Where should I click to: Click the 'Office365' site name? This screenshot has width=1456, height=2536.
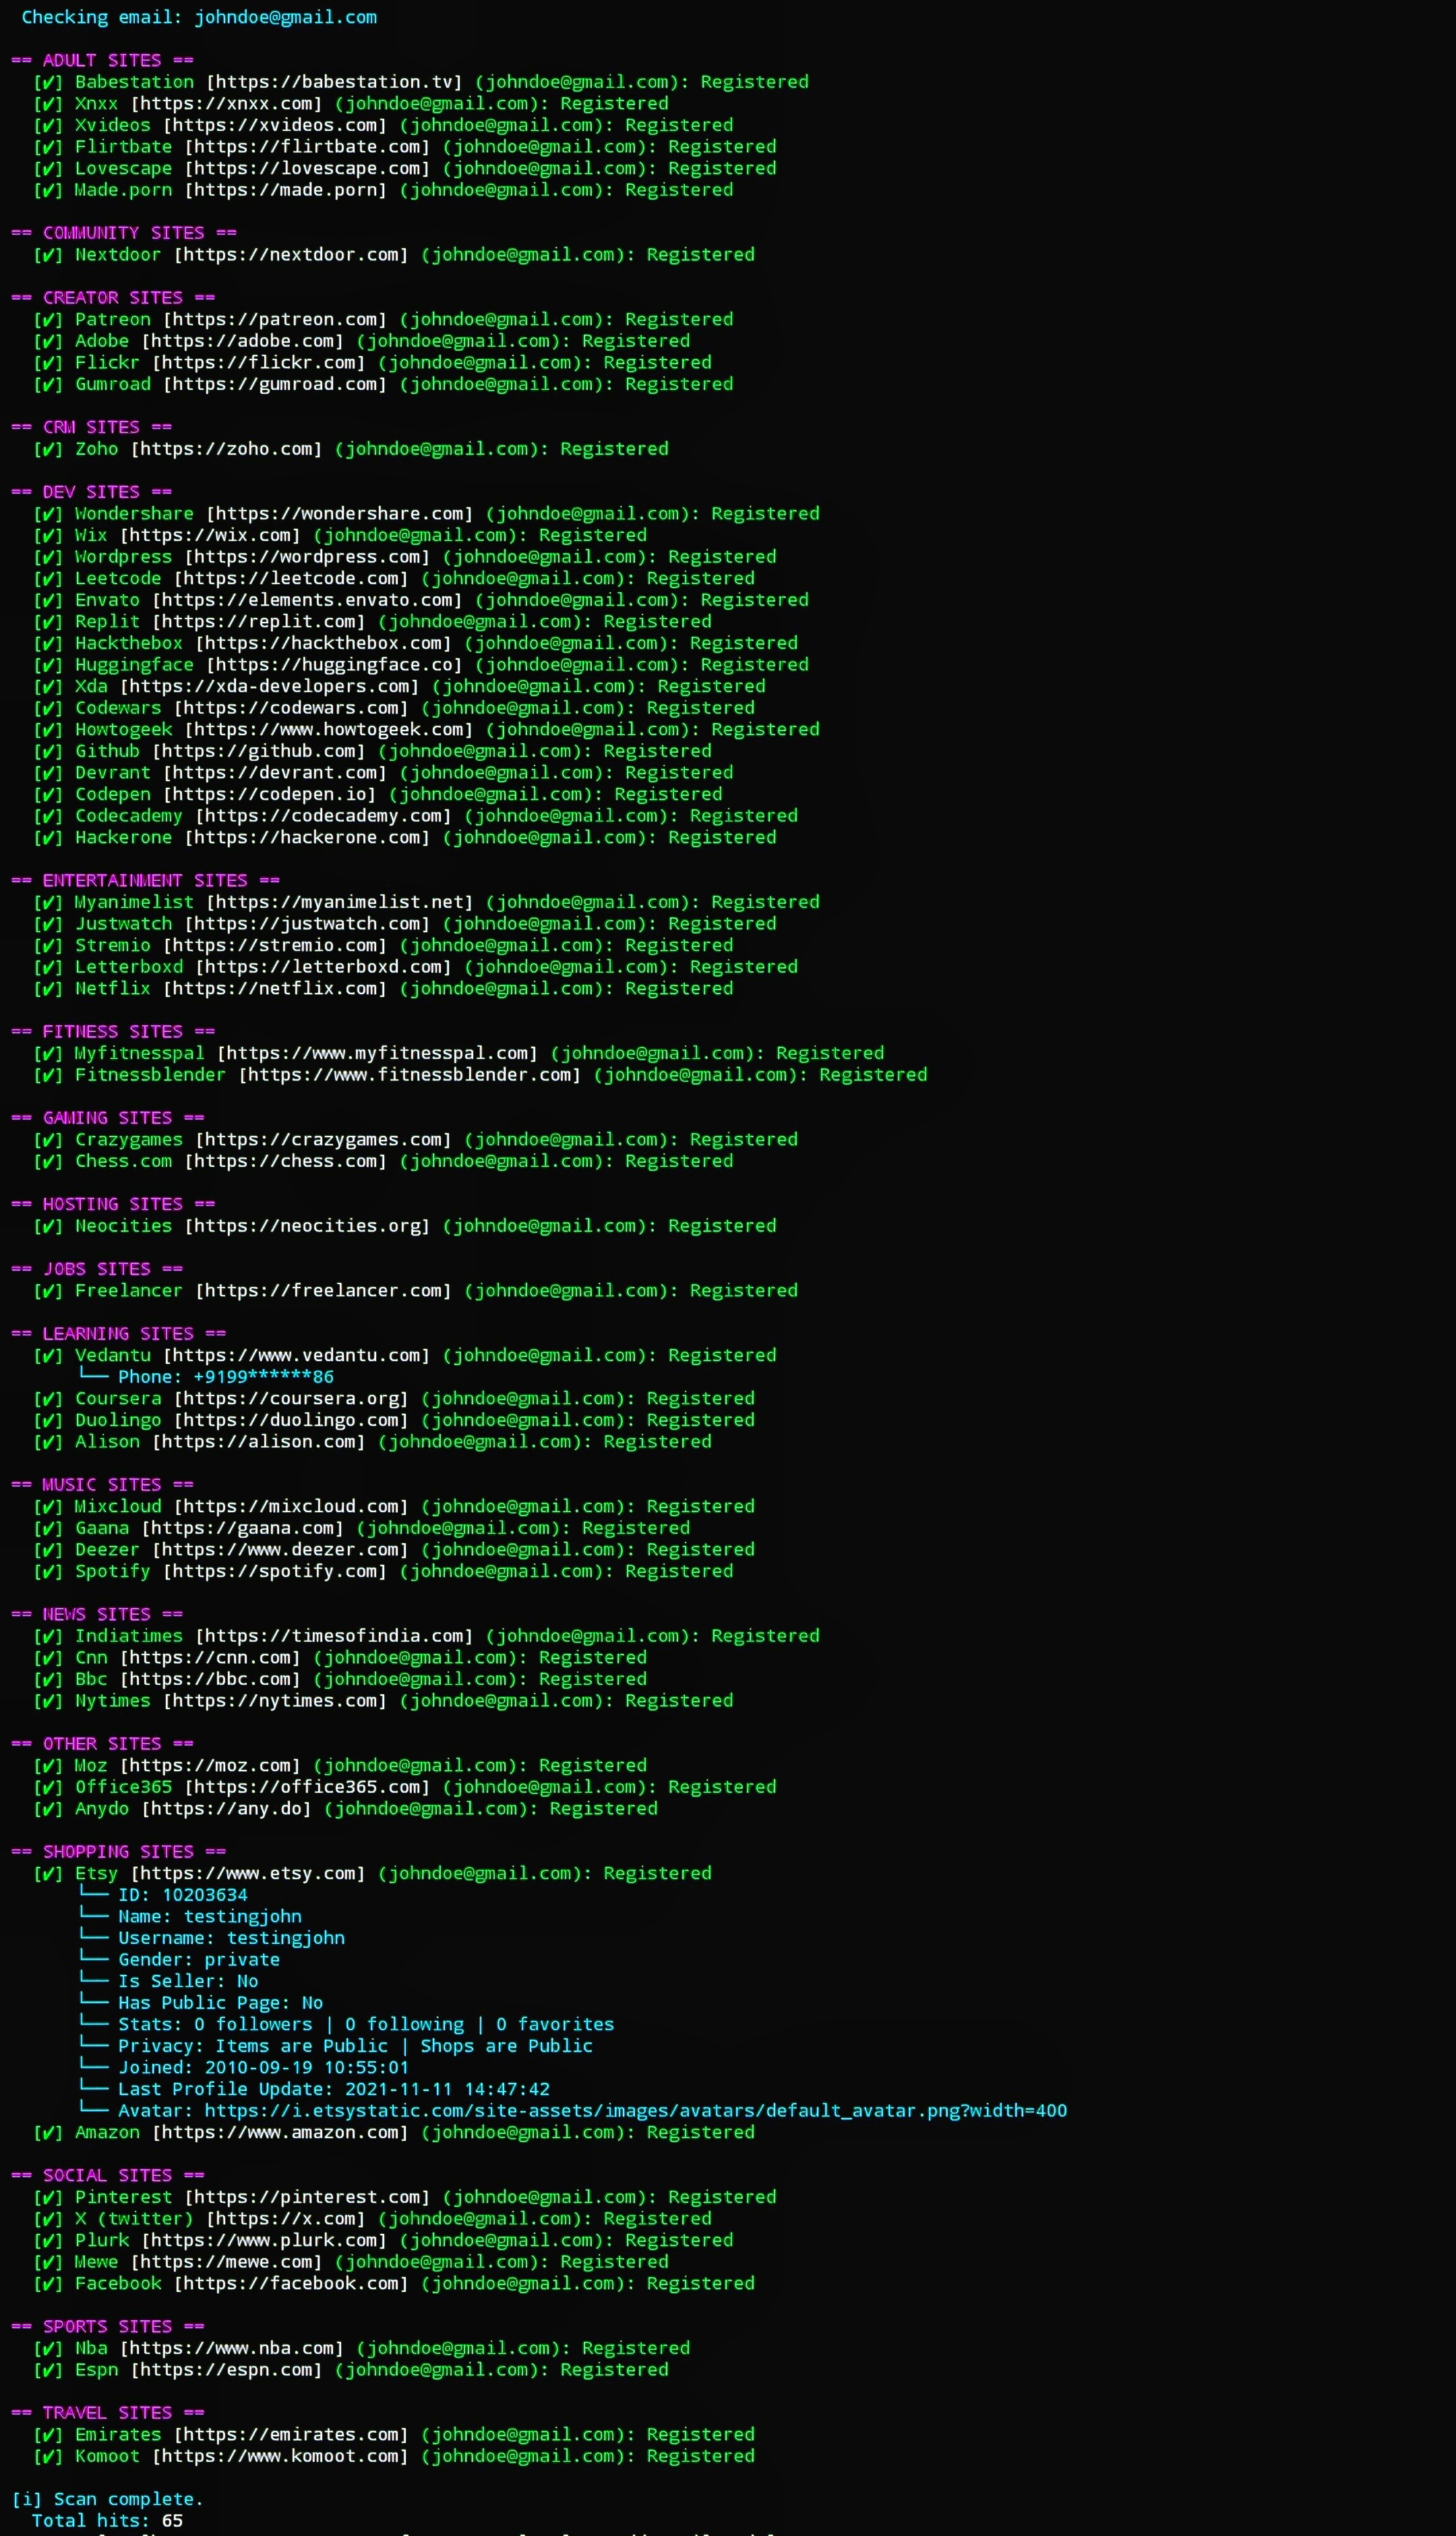(x=124, y=1787)
